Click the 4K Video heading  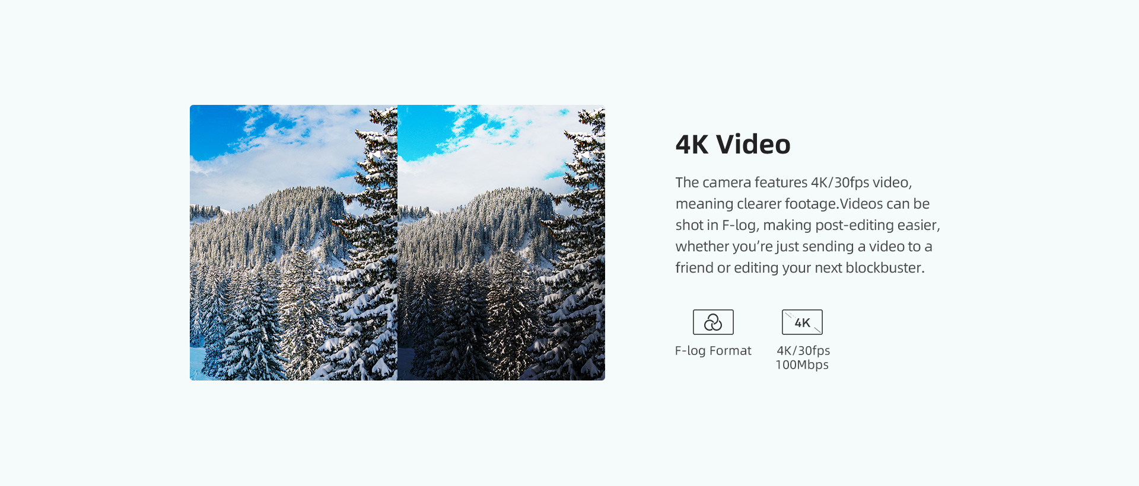pos(733,144)
